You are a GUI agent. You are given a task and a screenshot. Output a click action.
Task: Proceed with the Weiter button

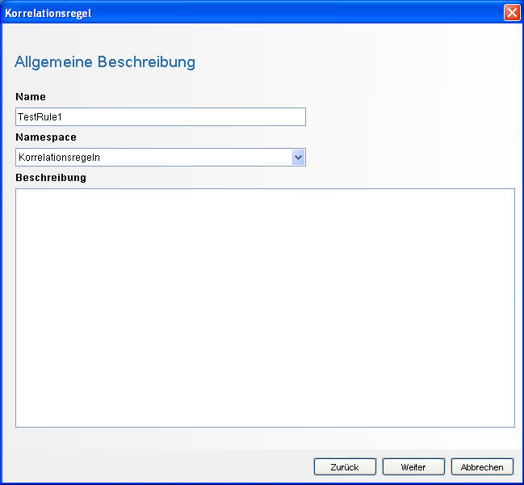[413, 467]
